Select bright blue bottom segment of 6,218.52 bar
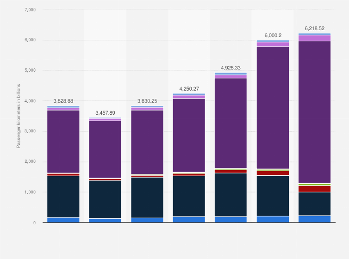 (314, 219)
